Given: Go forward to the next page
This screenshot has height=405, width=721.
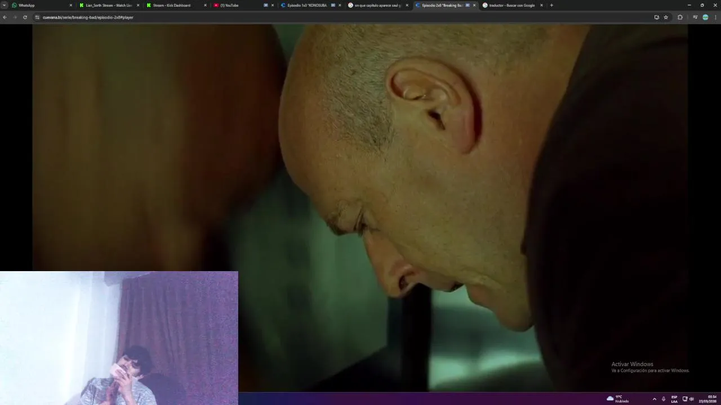Looking at the screenshot, I should point(15,17).
